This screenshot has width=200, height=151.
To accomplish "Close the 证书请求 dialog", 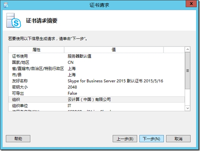I will click(191, 4).
